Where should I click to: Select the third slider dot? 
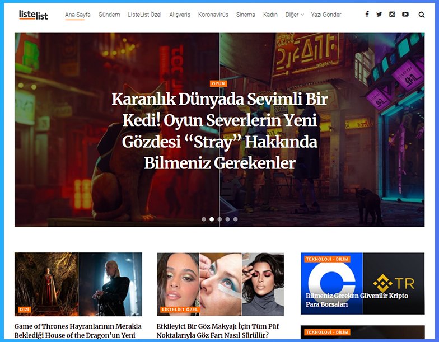(x=219, y=219)
